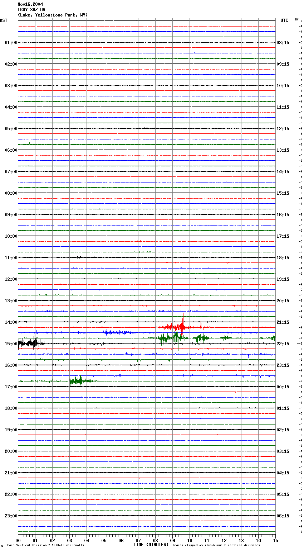Select minute 08 on the time axis
This screenshot has width=304, height=550.
pyautogui.click(x=155, y=540)
